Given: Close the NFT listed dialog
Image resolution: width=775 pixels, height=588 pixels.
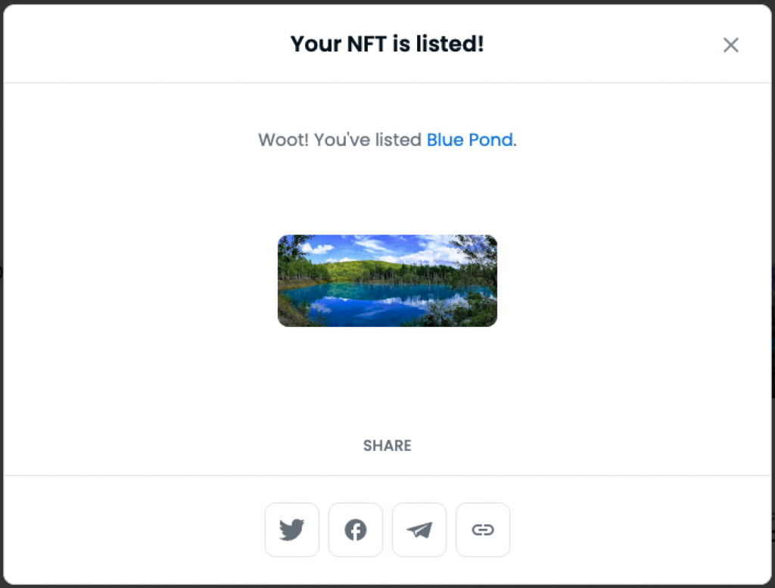Looking at the screenshot, I should click(730, 45).
